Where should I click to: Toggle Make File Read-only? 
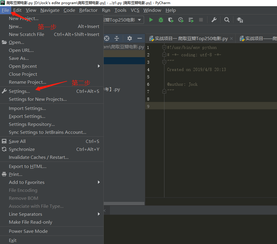(x=30, y=222)
